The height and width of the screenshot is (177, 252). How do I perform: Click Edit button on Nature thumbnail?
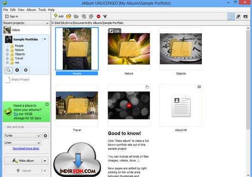[x=115, y=31]
